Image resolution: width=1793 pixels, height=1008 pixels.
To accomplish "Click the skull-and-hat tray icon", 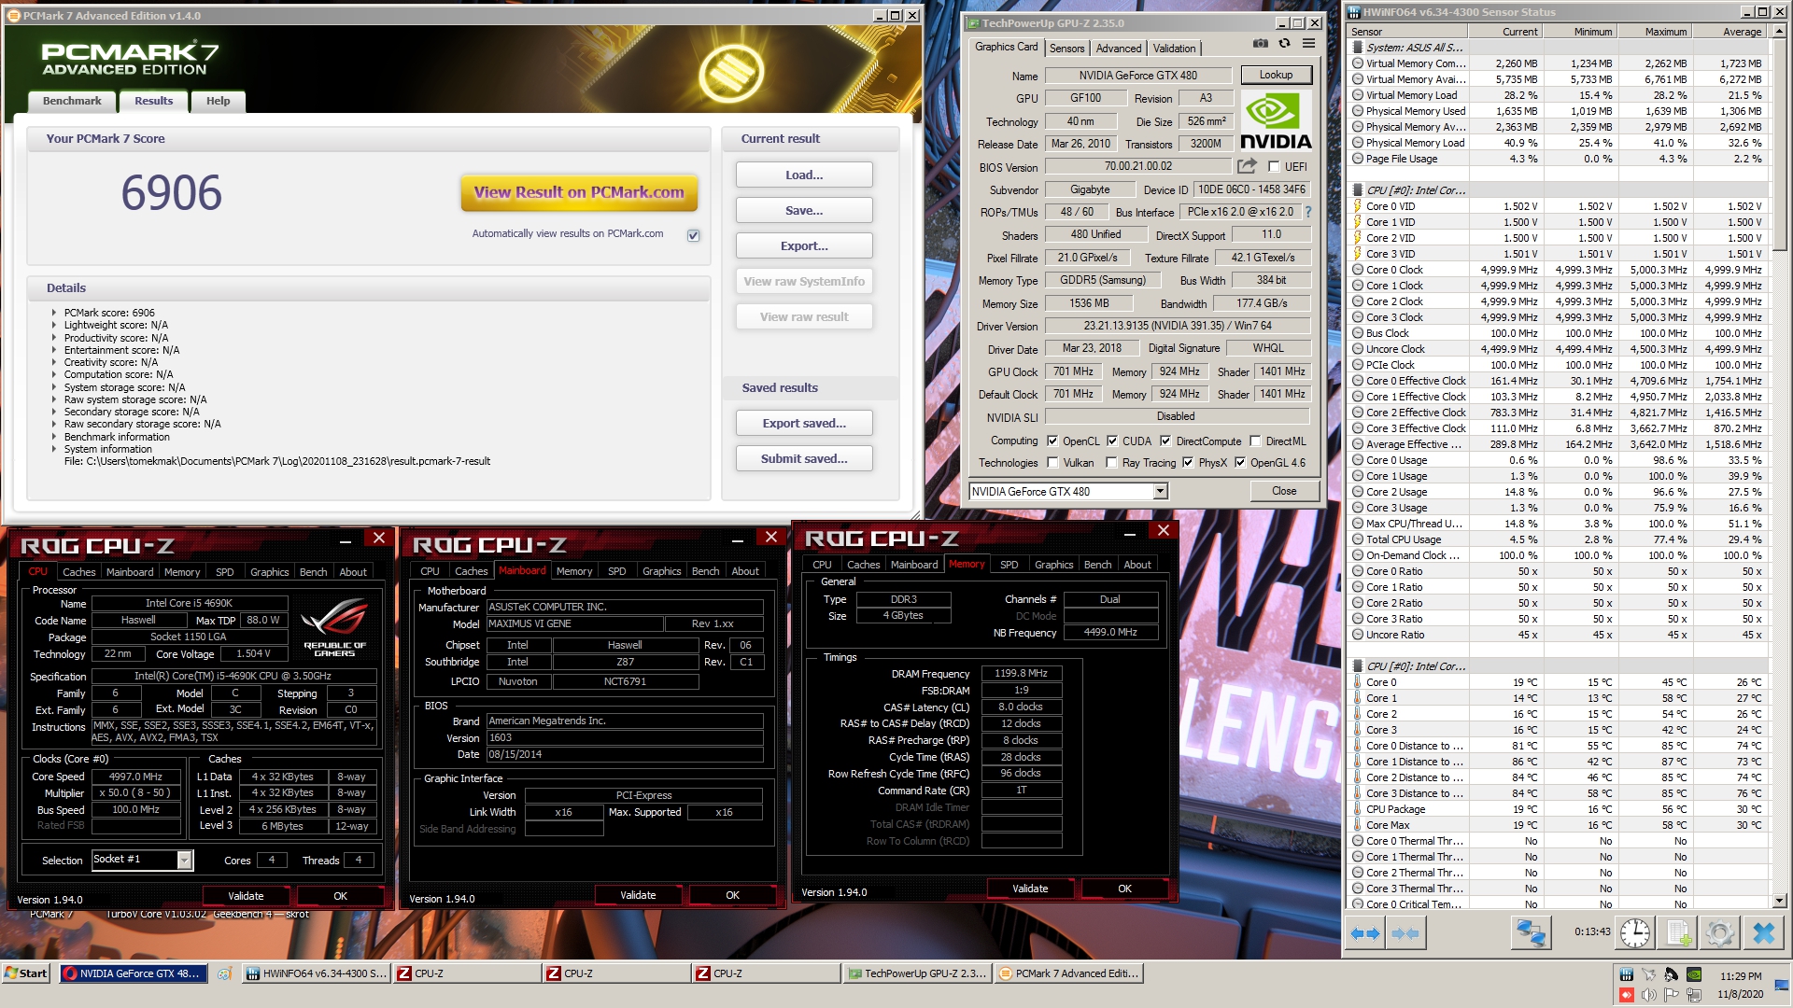I will pyautogui.click(x=1672, y=974).
